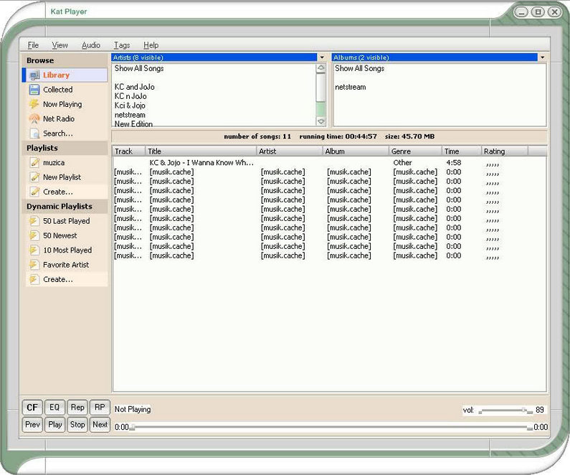Open Net Radio in Browse panel
The image size is (570, 475).
tap(59, 119)
